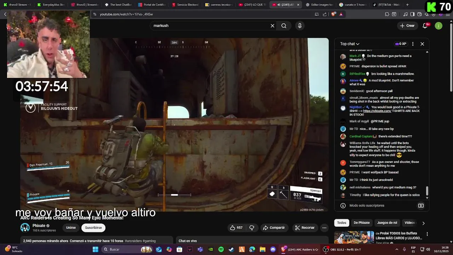This screenshot has height=255, width=453.
Task: Click the YouTube search magnifier button
Action: point(284,25)
